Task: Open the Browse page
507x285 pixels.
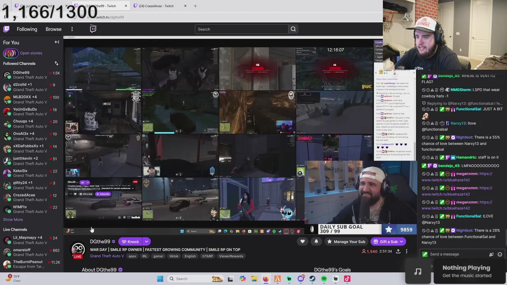Action: click(x=53, y=29)
